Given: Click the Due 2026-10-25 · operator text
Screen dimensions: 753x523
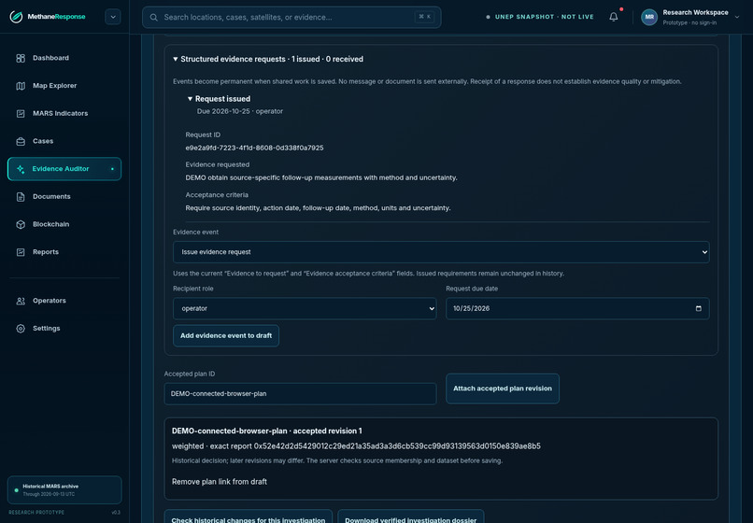Looking at the screenshot, I should pyautogui.click(x=240, y=111).
